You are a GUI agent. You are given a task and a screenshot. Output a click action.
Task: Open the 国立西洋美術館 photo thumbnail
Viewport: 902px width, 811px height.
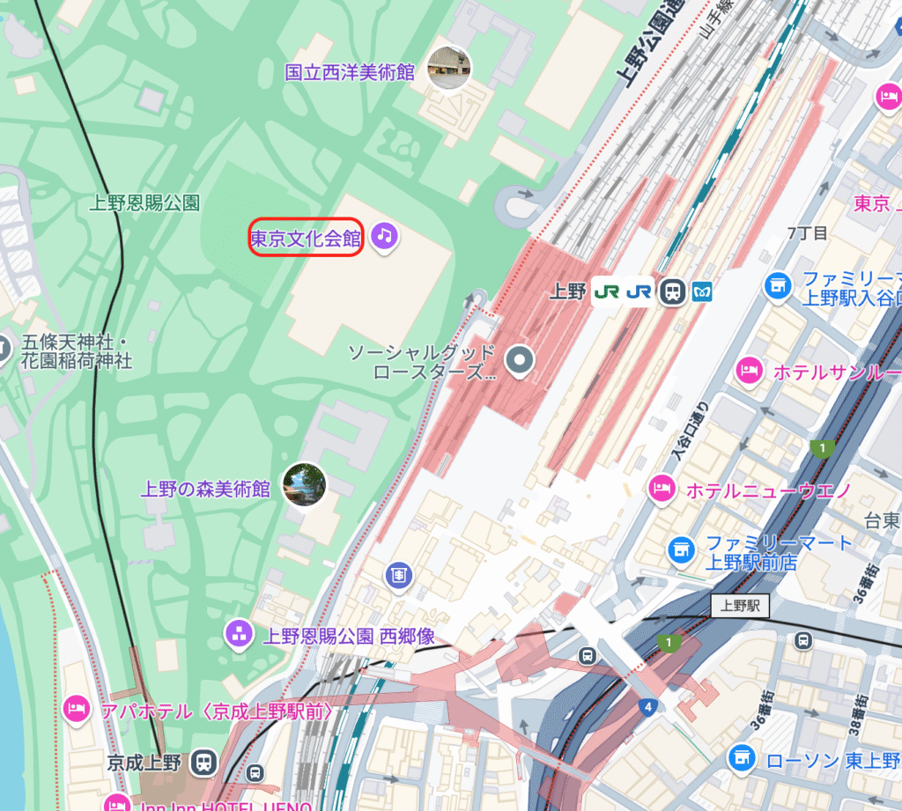pos(449,69)
